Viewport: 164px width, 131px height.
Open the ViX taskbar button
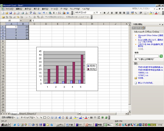point(80,125)
